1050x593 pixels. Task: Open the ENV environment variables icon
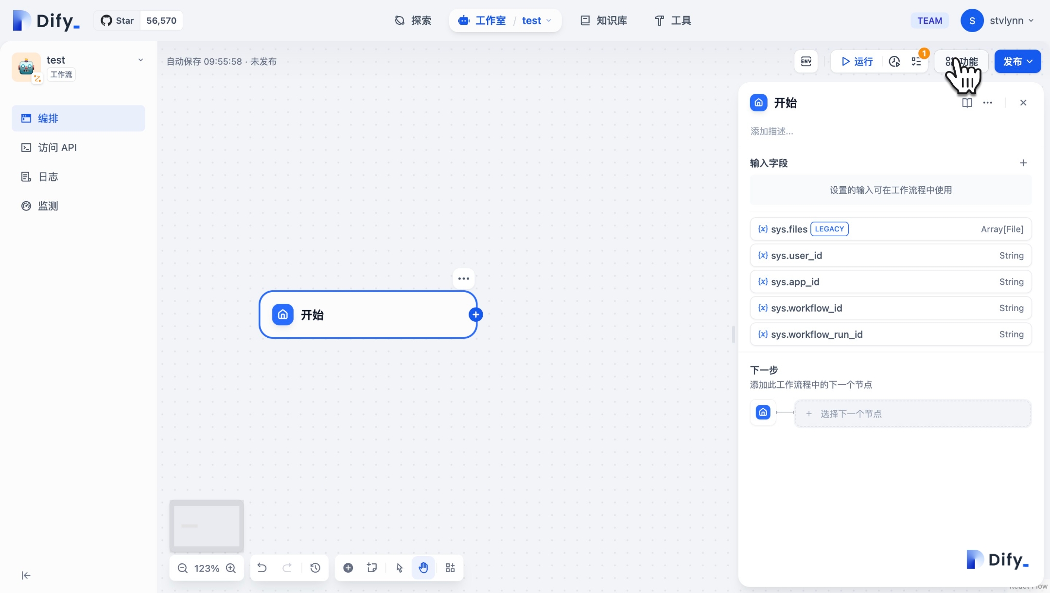[x=806, y=61]
